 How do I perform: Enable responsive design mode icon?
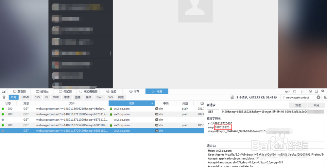302,91
